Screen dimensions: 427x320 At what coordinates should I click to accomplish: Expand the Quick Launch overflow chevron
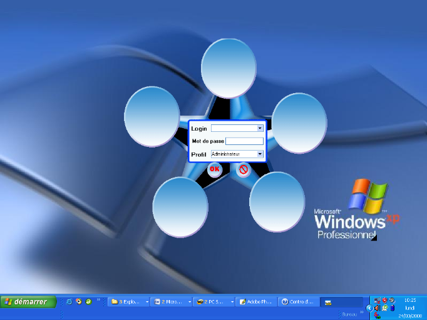[98, 299]
